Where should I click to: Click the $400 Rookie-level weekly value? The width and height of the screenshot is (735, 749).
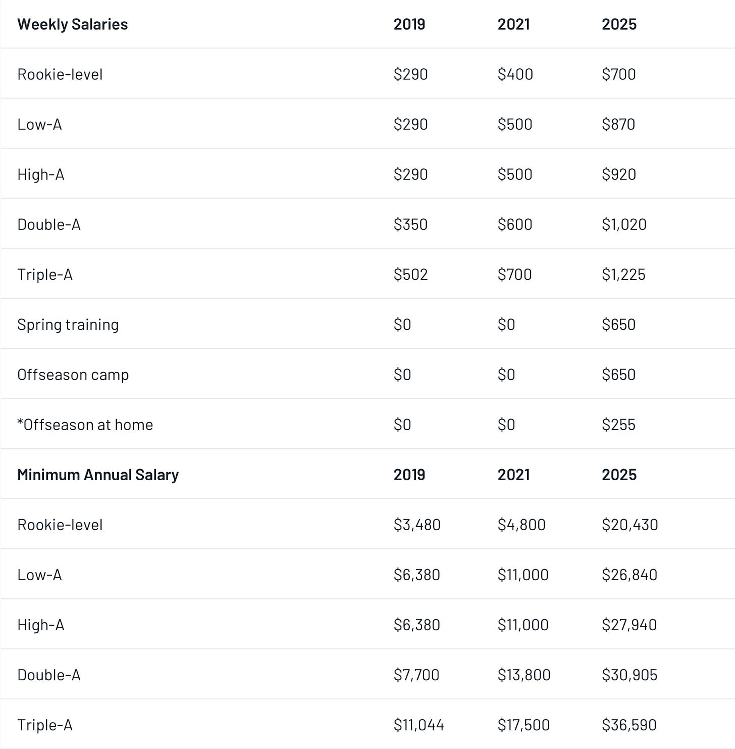515,74
